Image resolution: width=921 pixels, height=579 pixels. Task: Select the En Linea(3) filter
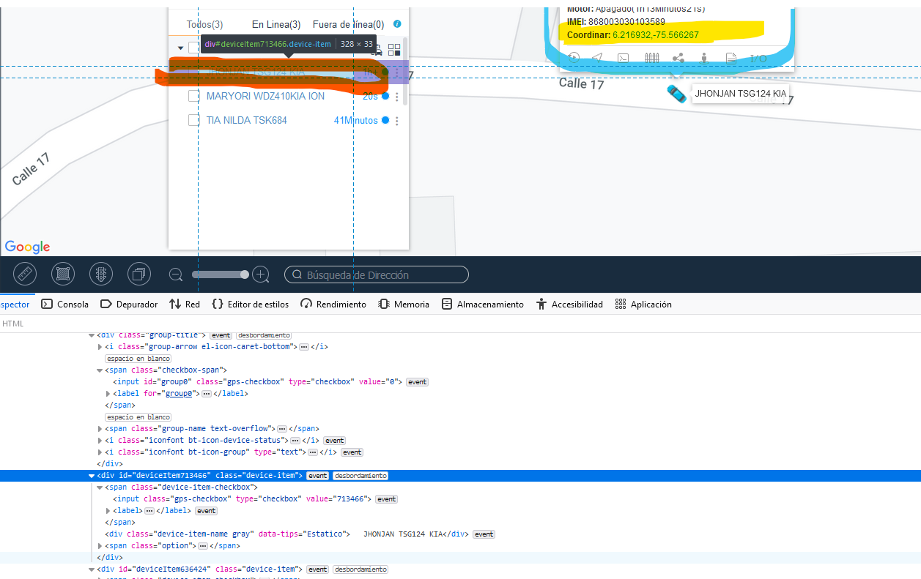point(276,24)
